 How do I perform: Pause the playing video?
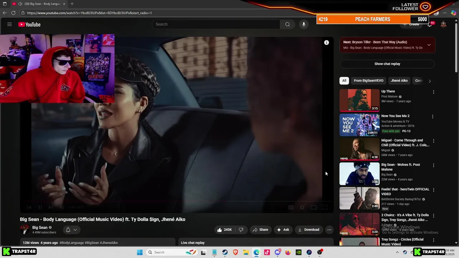pyautogui.click(x=40, y=207)
